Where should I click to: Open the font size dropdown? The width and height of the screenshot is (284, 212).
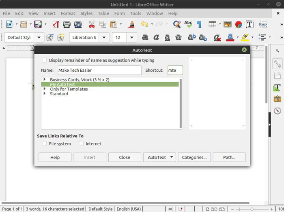pyautogui.click(x=132, y=37)
